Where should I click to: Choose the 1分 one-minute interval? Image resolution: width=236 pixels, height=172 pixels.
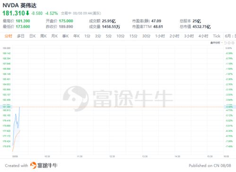click(x=87, y=36)
